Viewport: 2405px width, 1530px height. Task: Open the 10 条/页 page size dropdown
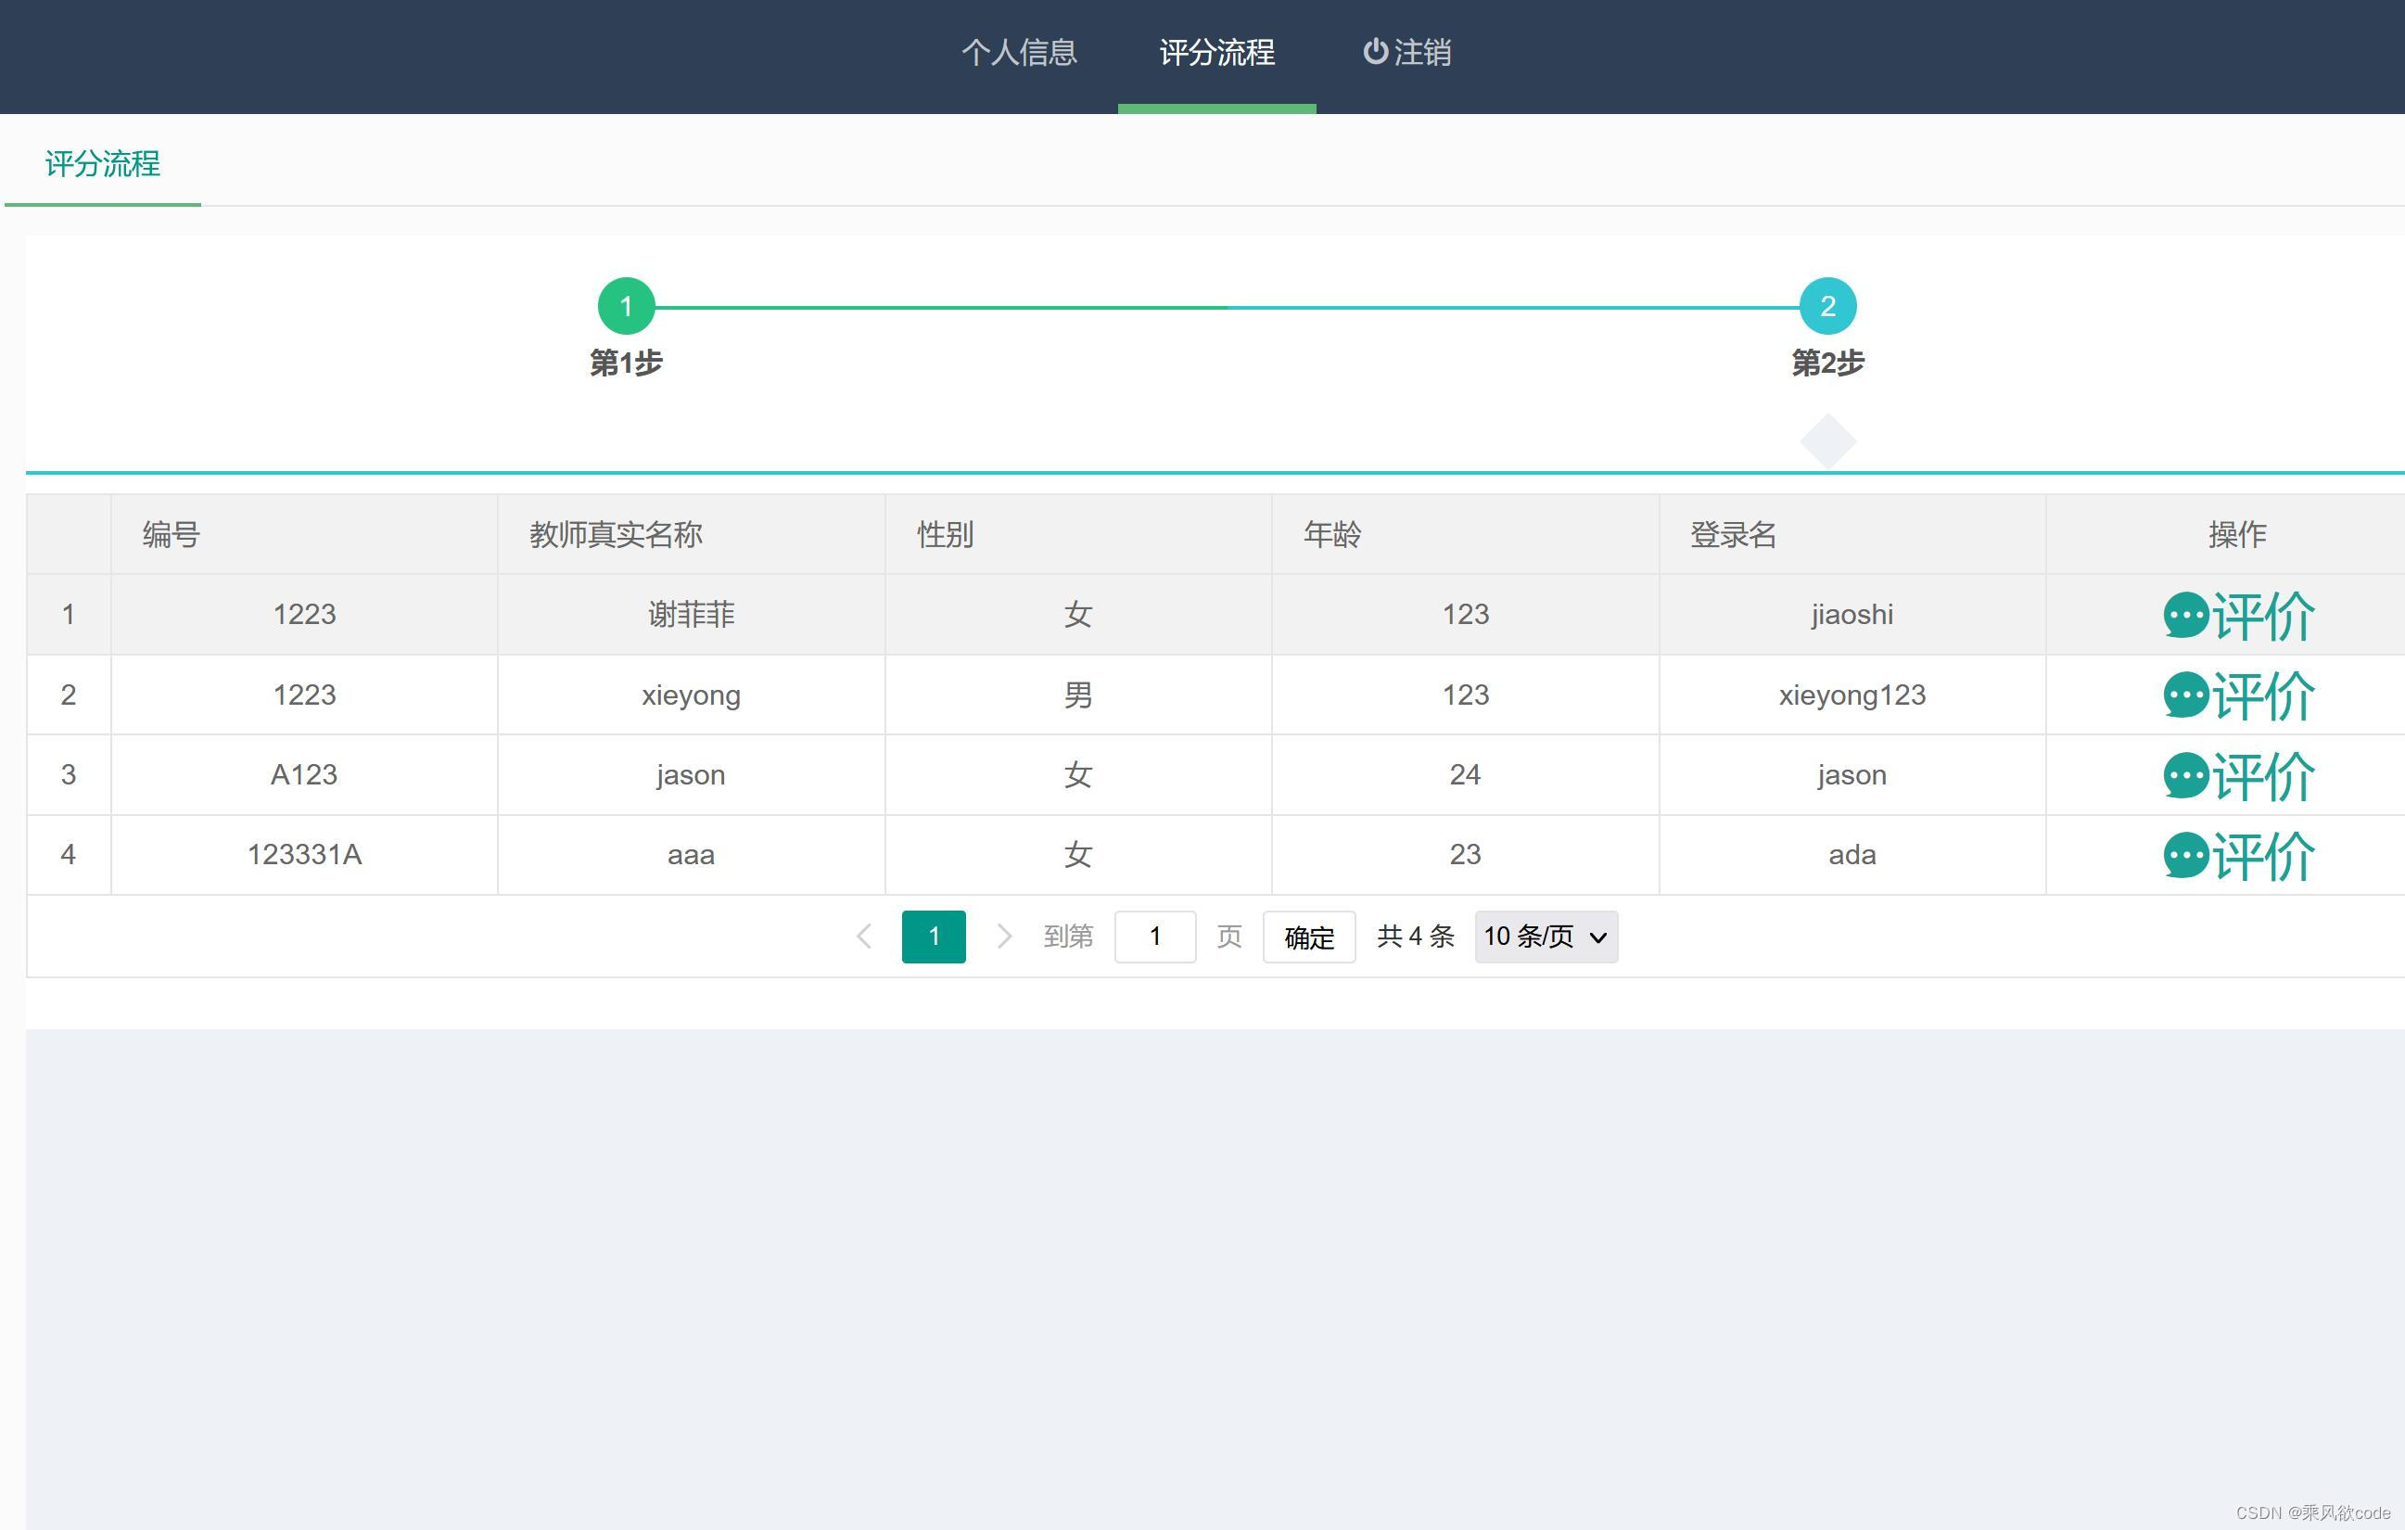tap(1545, 936)
